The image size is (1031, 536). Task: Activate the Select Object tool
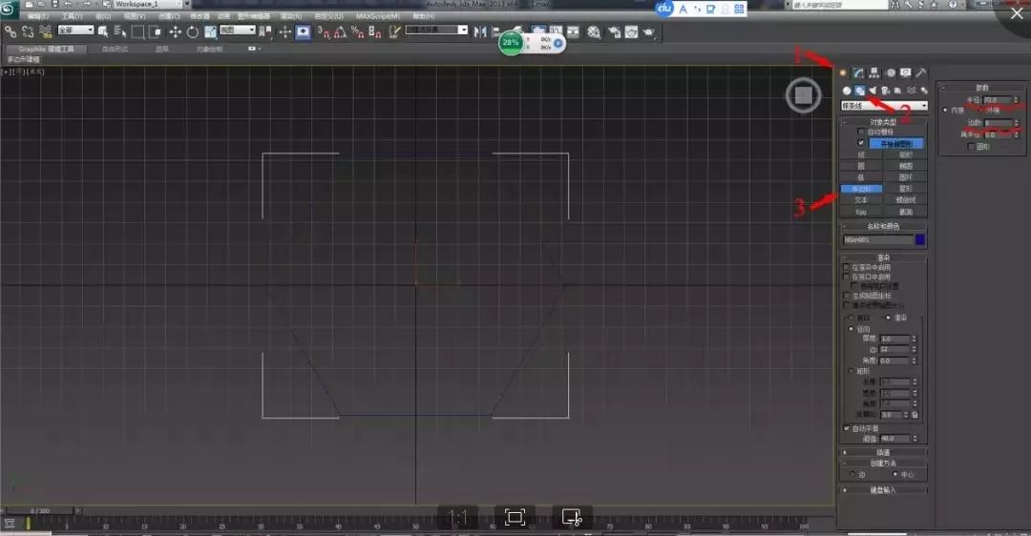[x=103, y=31]
